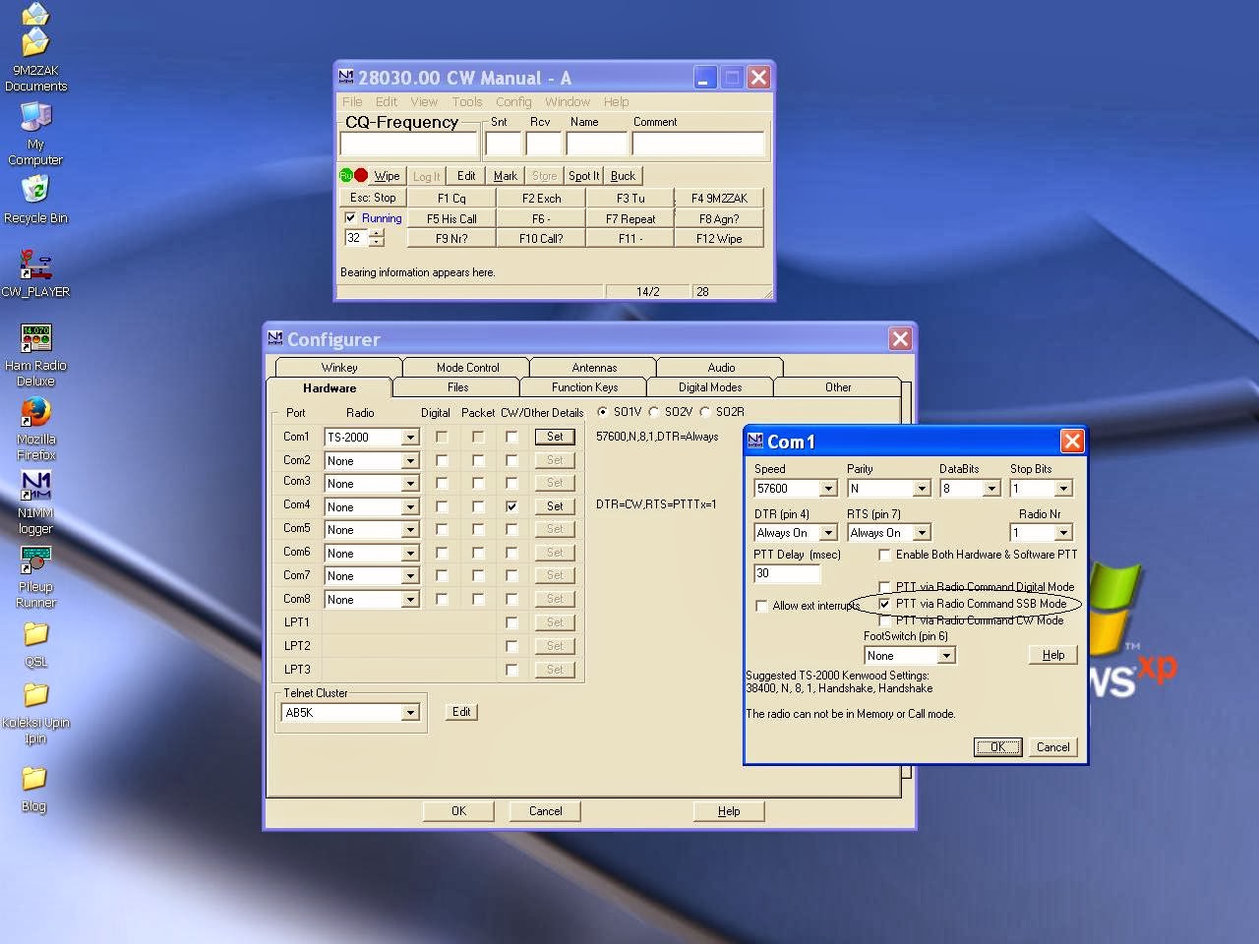Expand Com4 Radio dropdown
This screenshot has height=944, width=1259.
[x=410, y=507]
